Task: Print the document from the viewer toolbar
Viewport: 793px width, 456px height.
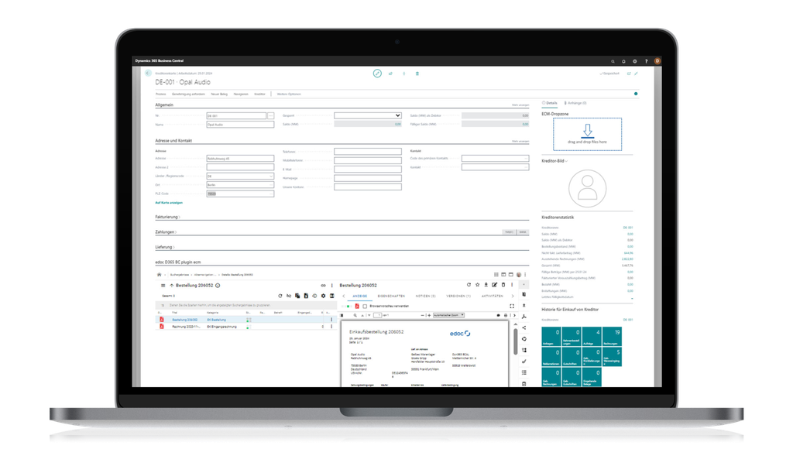Action: (505, 315)
